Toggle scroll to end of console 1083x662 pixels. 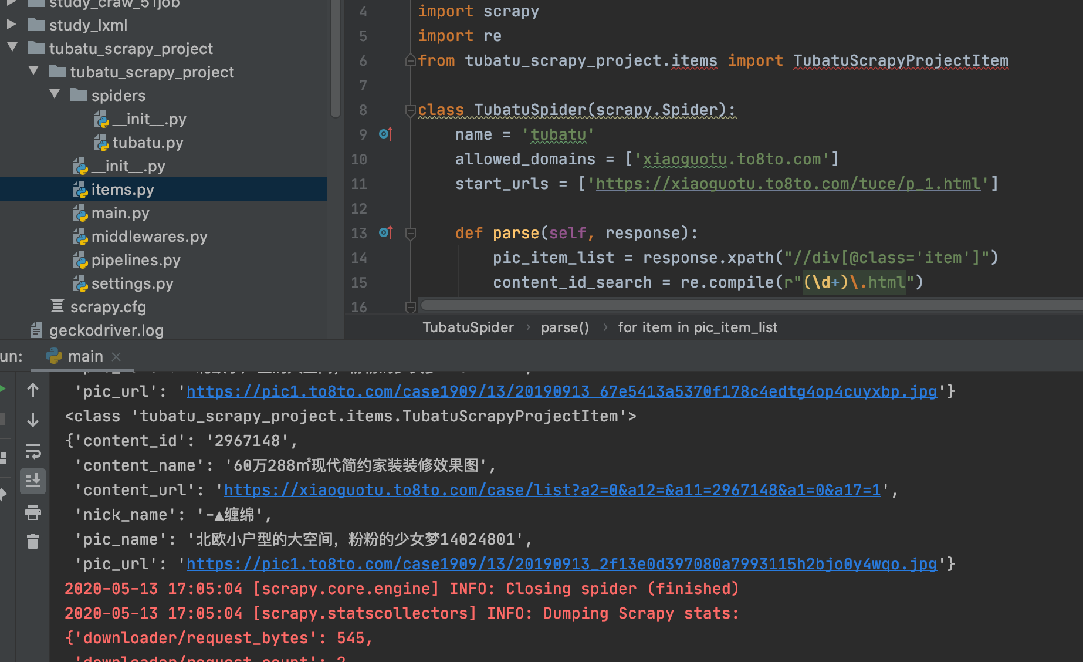click(33, 481)
